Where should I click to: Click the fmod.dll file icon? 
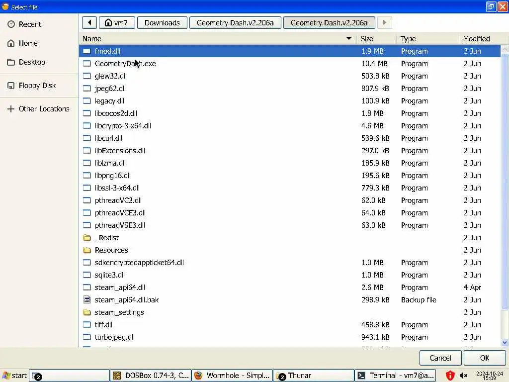[x=86, y=51]
